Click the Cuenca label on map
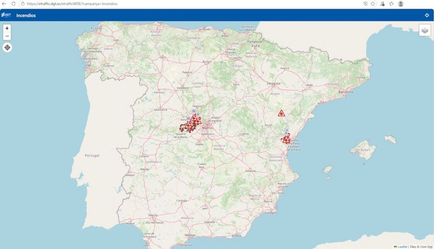Image resolution: width=434 pixels, height=249 pixels. click(x=244, y=134)
